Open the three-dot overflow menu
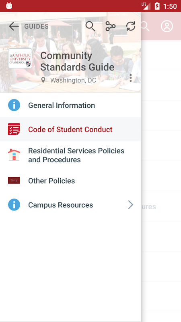This screenshot has height=322, width=181. coord(130,78)
